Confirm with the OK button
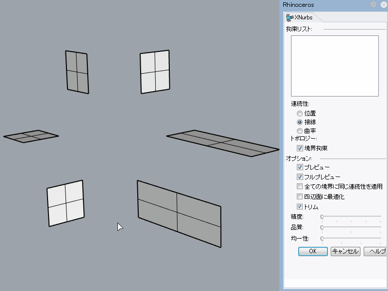388x291 pixels. click(x=313, y=251)
